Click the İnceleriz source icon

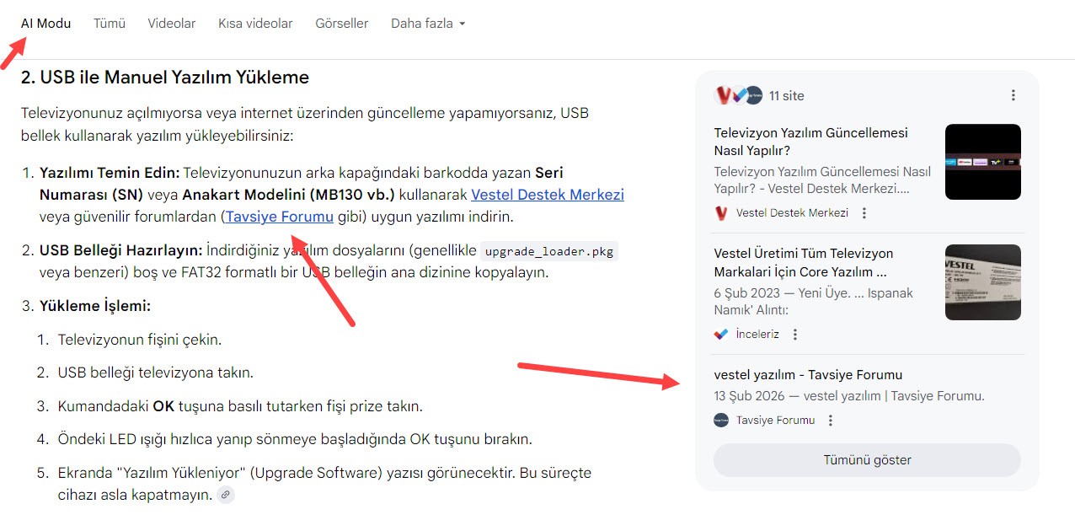click(x=720, y=334)
